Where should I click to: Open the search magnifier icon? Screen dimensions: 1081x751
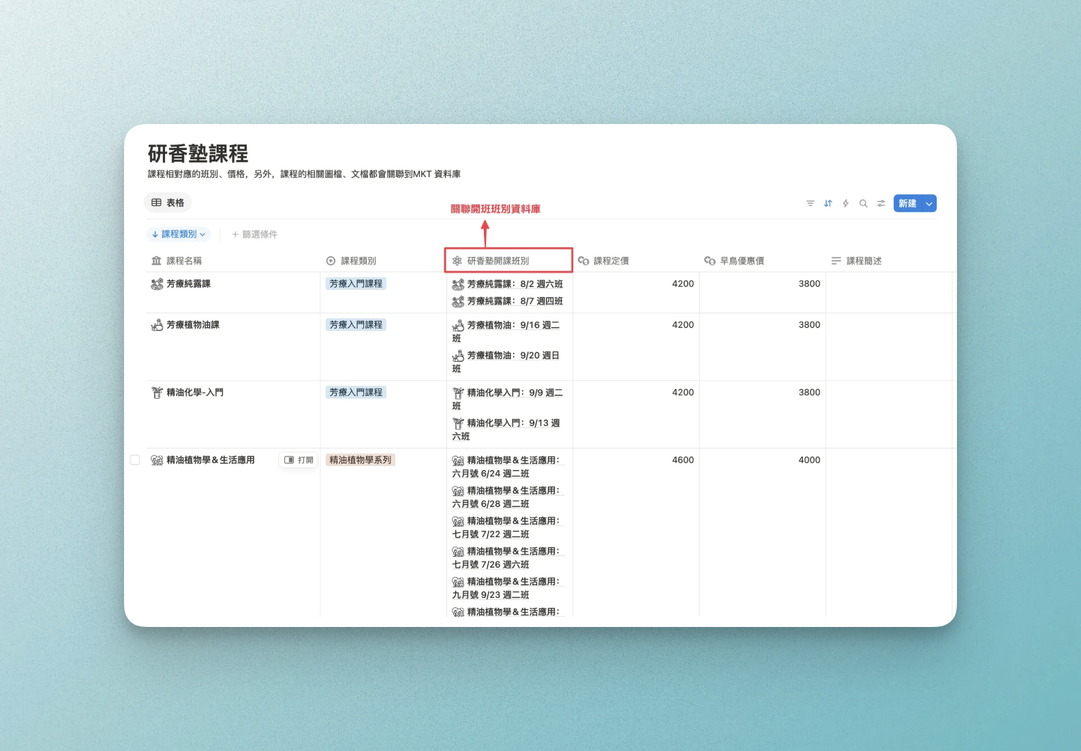pos(863,203)
